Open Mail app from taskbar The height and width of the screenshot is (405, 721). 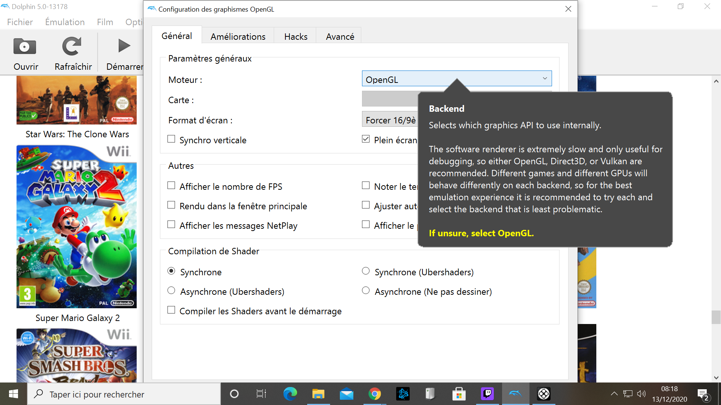tap(346, 394)
